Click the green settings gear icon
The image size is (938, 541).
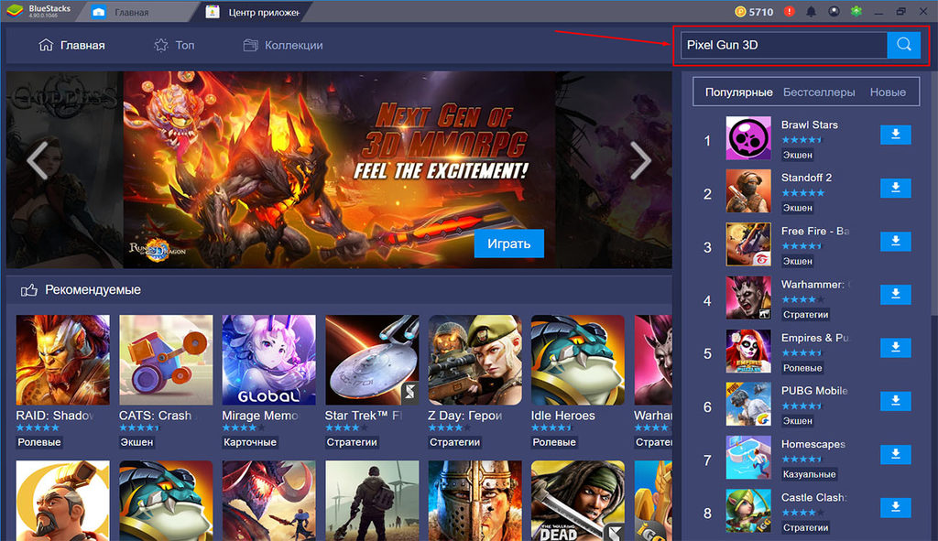coord(856,11)
